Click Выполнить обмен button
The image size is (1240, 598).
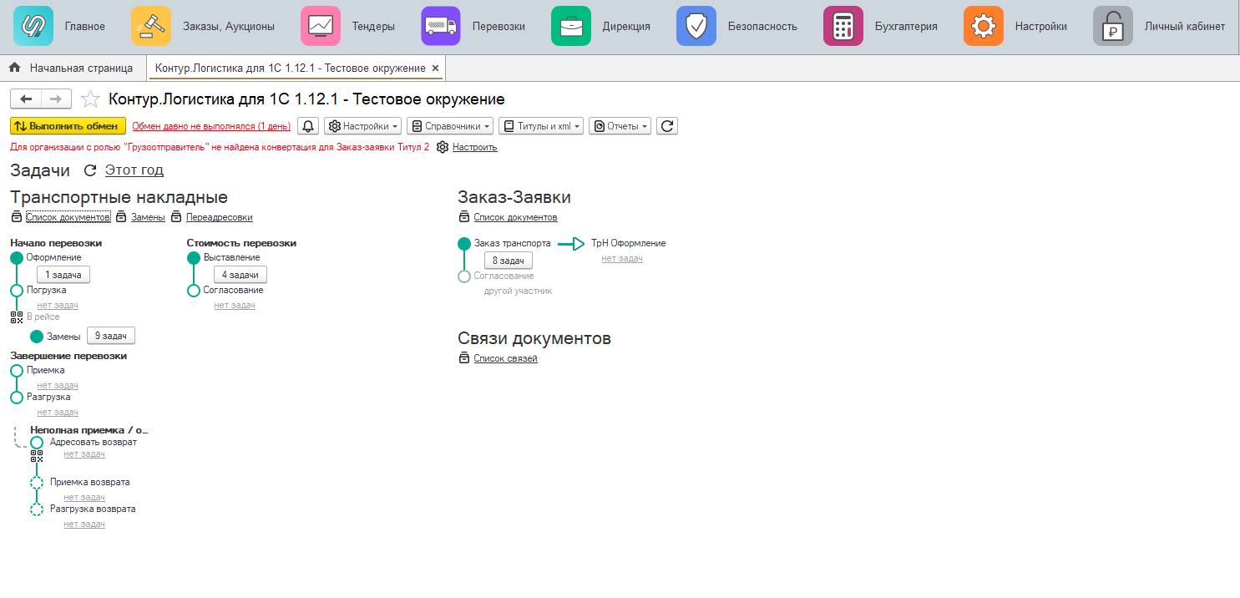[x=68, y=126]
